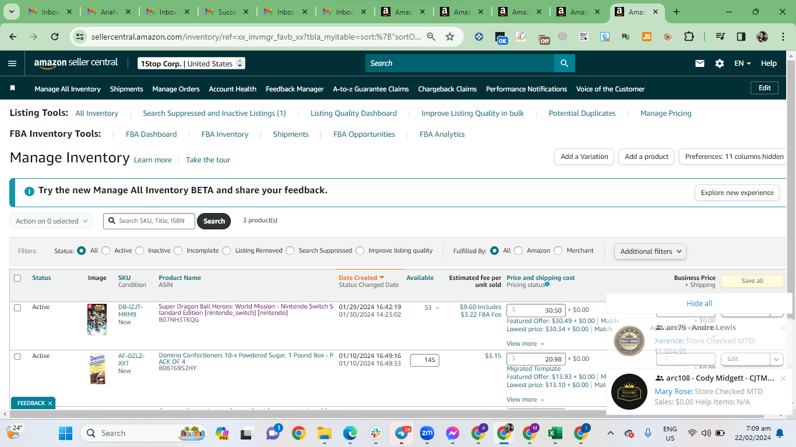Select the Incomplete status filter radio
796x447 pixels.
pos(178,251)
